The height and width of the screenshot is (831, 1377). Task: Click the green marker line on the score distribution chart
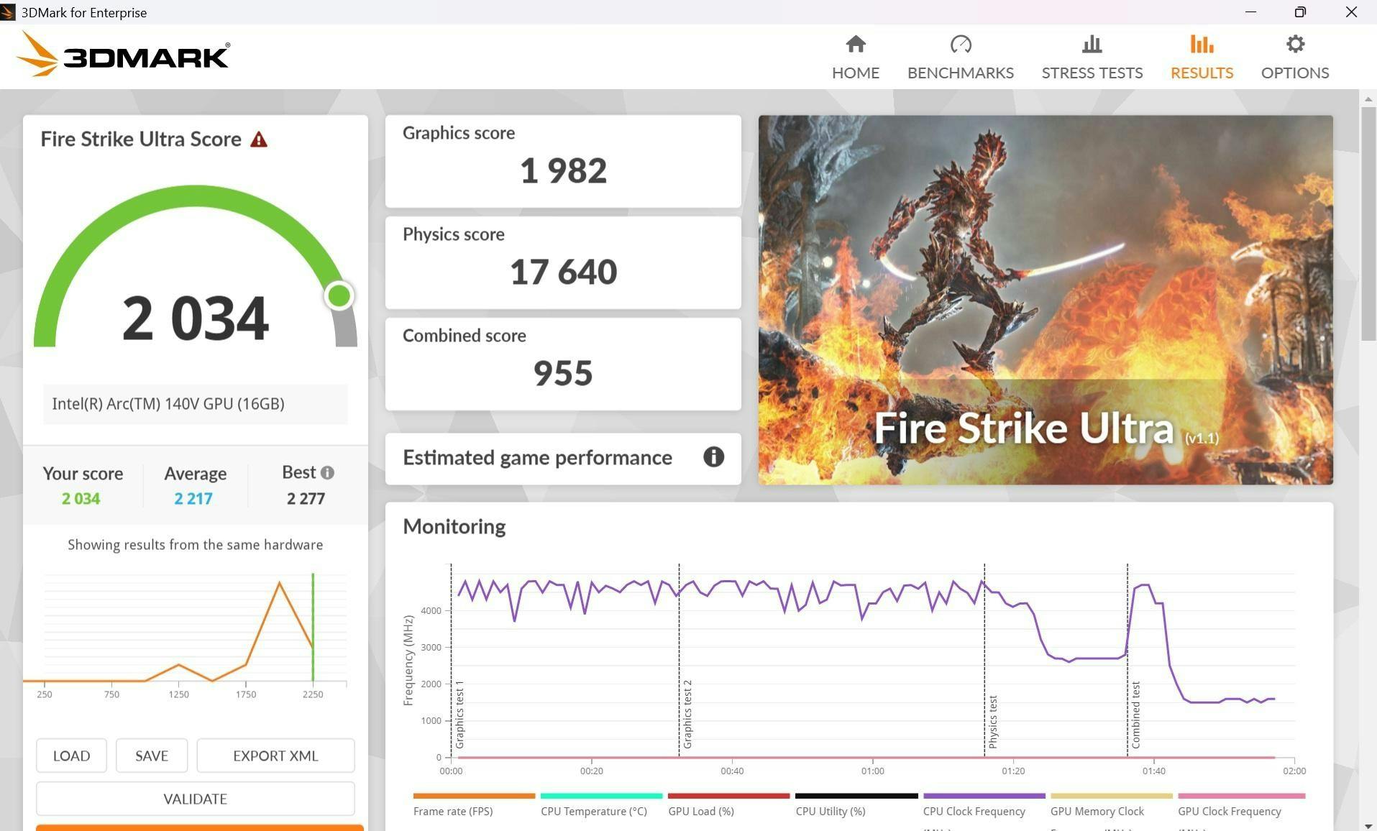[x=313, y=626]
